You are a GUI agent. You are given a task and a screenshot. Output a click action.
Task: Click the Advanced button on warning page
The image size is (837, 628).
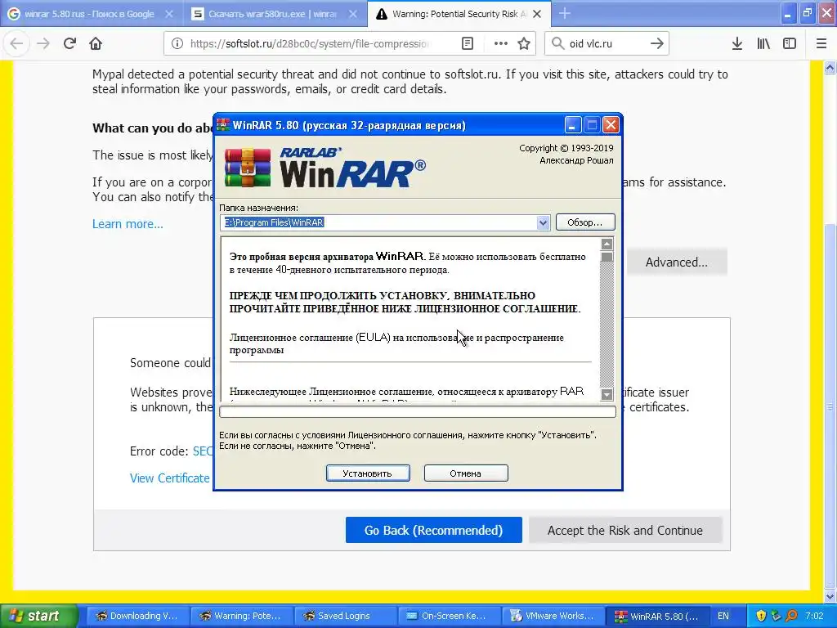[677, 262]
